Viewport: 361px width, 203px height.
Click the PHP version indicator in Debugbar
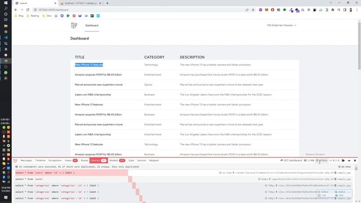(x=334, y=160)
